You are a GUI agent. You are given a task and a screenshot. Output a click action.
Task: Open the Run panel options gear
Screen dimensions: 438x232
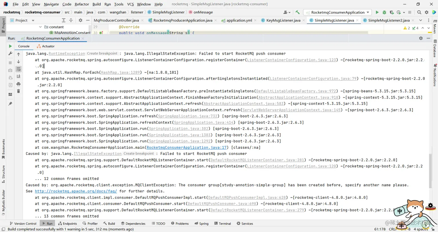(421, 38)
